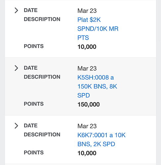The height and width of the screenshot is (165, 161).
Task: Click Mar 23 date in K5SH entry
Action: 87,68
